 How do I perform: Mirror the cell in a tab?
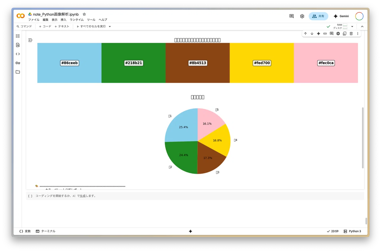pyautogui.click(x=344, y=34)
